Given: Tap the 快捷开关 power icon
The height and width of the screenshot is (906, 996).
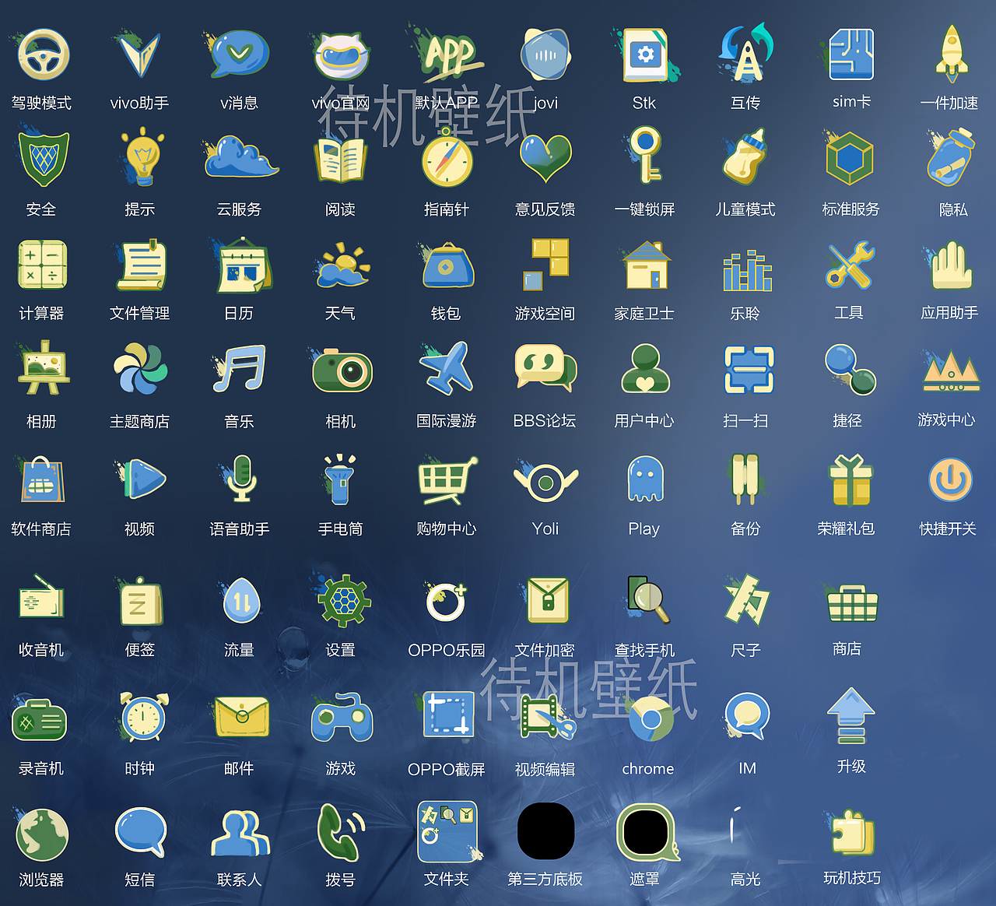Looking at the screenshot, I should [951, 479].
